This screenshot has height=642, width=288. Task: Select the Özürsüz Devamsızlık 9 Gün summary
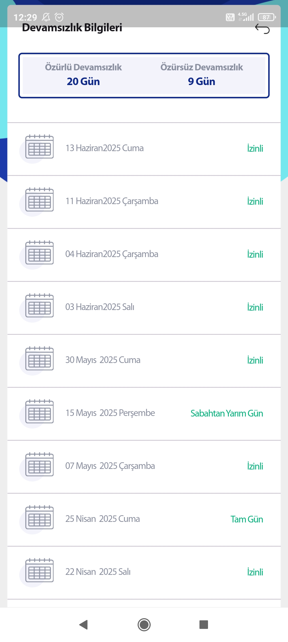click(202, 75)
